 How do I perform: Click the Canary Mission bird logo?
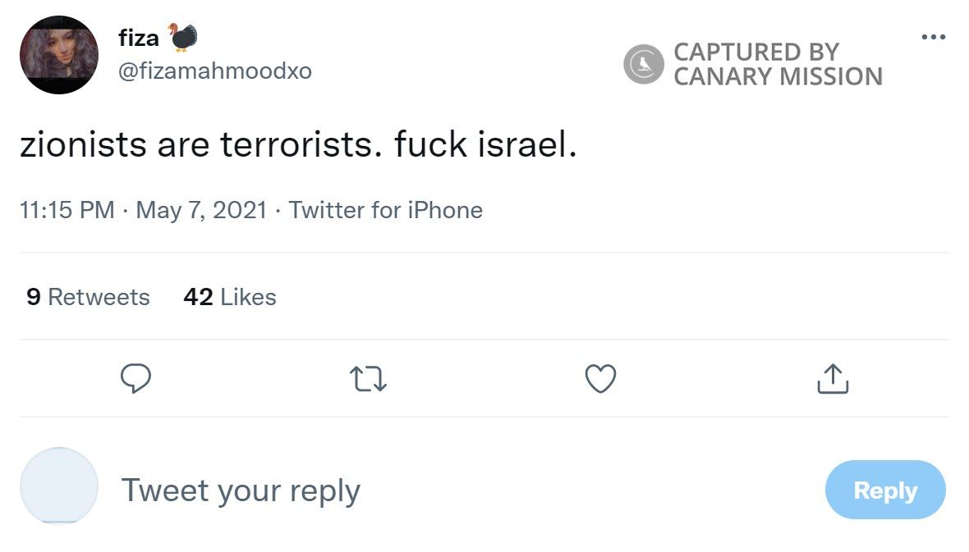pos(645,66)
